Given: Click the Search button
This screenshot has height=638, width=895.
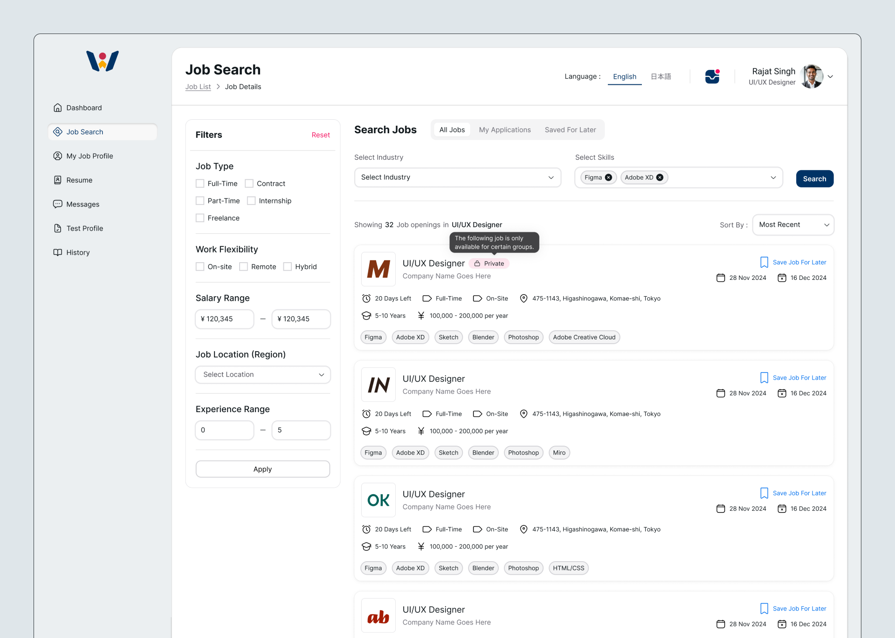Looking at the screenshot, I should pyautogui.click(x=814, y=179).
